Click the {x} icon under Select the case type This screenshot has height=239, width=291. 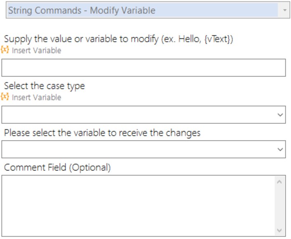pyautogui.click(x=5, y=97)
